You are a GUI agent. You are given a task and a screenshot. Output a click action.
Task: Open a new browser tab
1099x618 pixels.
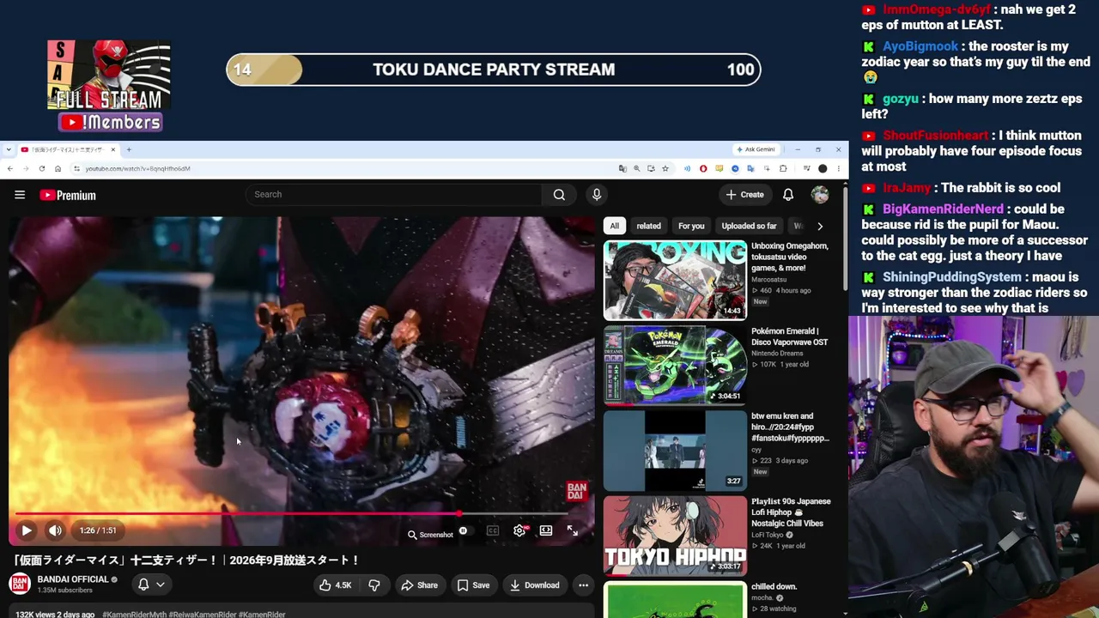(129, 149)
